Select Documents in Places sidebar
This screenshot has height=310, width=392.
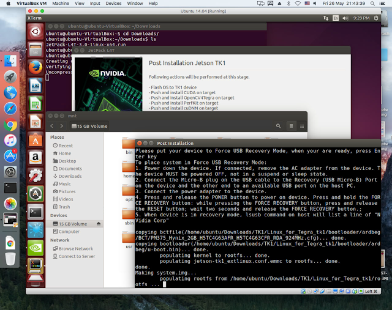click(x=67, y=169)
